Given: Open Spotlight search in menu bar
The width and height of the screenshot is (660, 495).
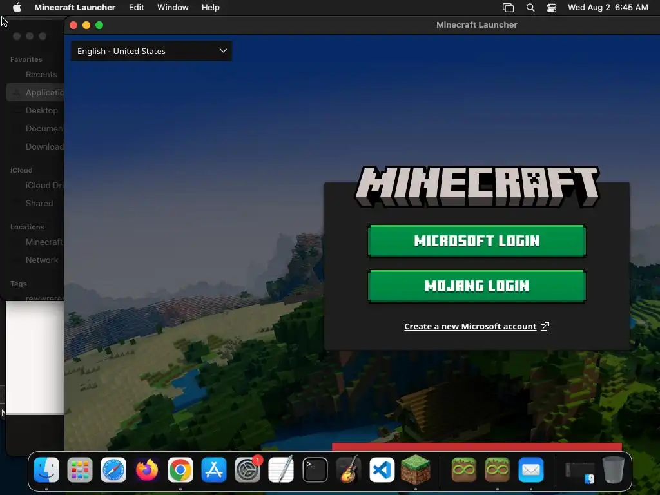Looking at the screenshot, I should [530, 8].
